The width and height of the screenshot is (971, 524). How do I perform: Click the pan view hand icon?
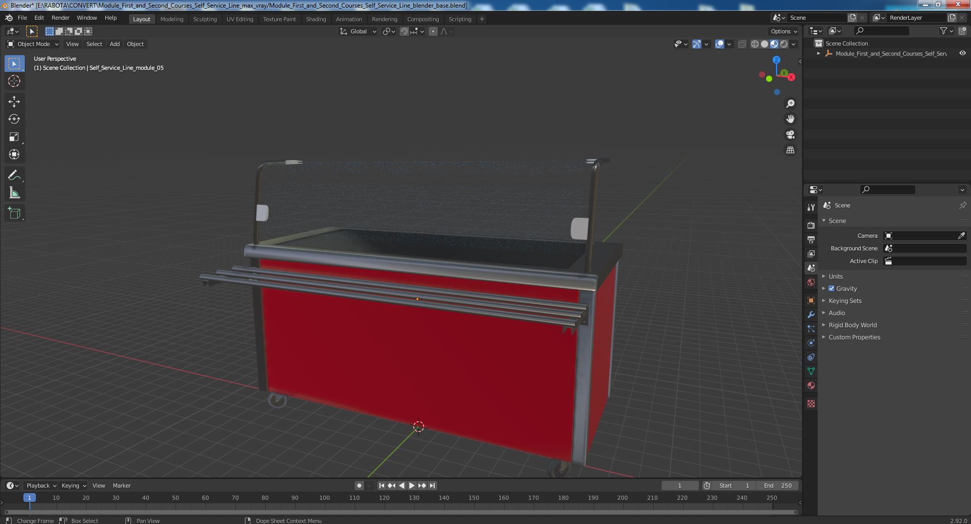point(790,119)
